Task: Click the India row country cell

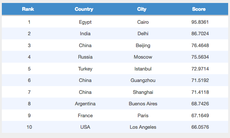Action: [85, 33]
